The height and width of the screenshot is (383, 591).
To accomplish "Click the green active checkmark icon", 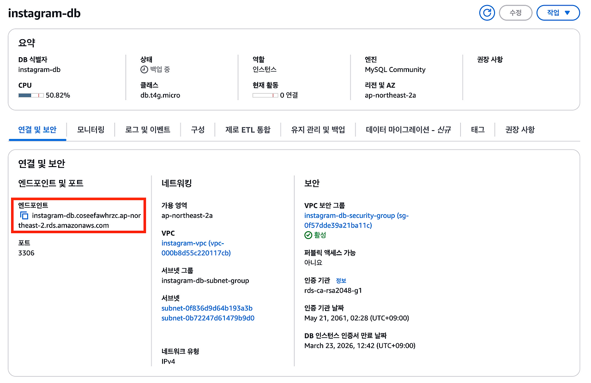I will 308,235.
